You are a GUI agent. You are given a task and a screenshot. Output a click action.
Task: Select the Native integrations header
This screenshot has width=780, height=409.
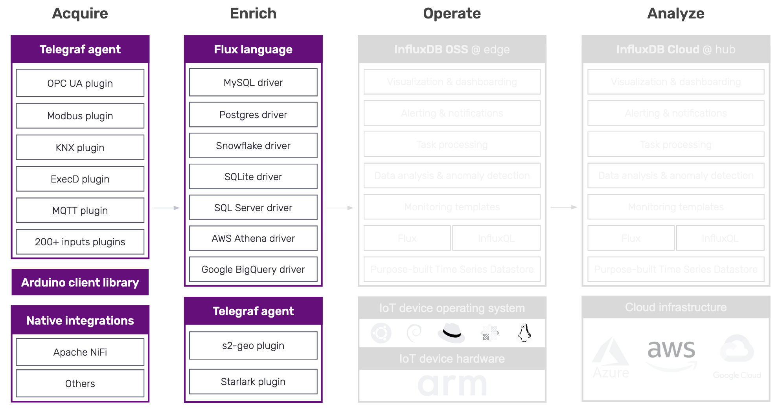[x=80, y=320]
